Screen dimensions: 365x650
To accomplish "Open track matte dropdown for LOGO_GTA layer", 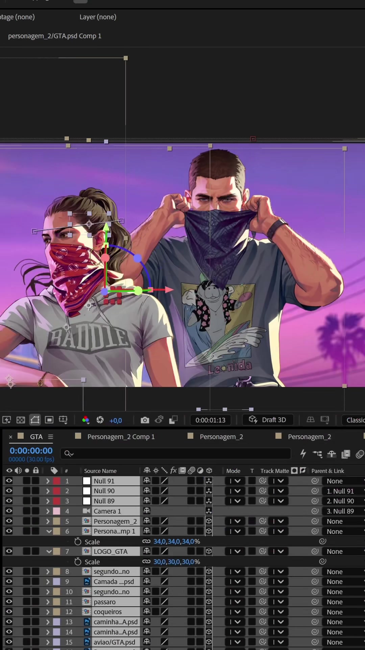I will [278, 551].
